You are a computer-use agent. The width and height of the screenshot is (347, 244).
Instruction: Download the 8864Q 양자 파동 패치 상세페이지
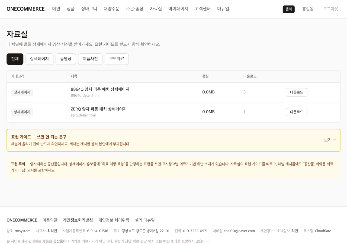pyautogui.click(x=297, y=92)
